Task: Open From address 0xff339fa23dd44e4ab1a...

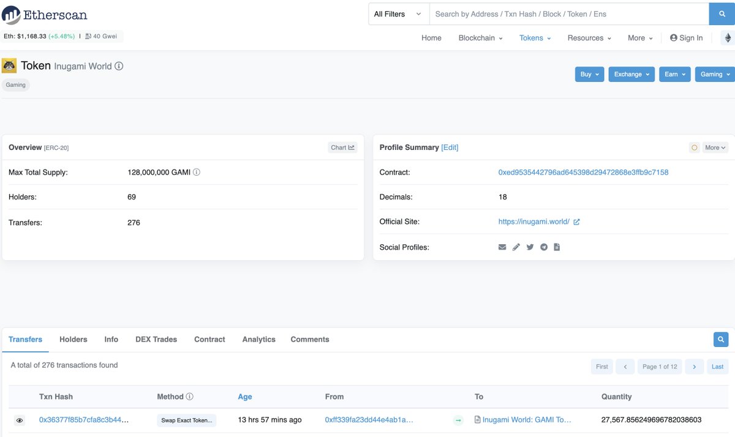Action: point(369,420)
